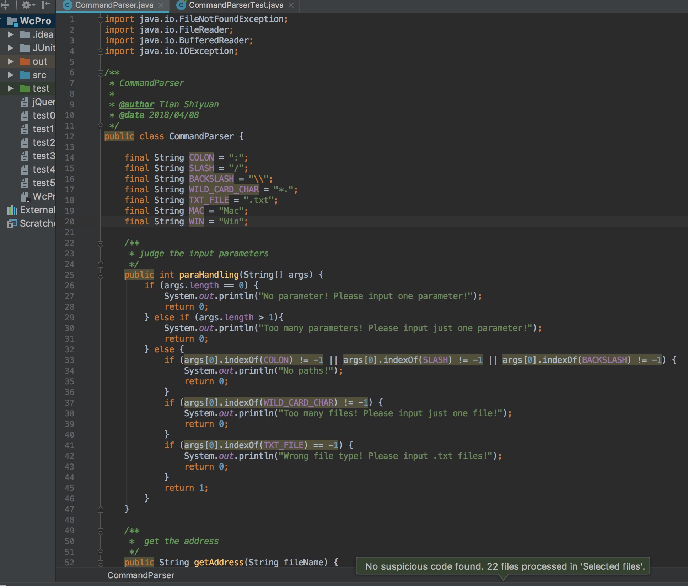Image resolution: width=688 pixels, height=586 pixels.
Task: Open the test0 file in the tree
Action: (38, 115)
